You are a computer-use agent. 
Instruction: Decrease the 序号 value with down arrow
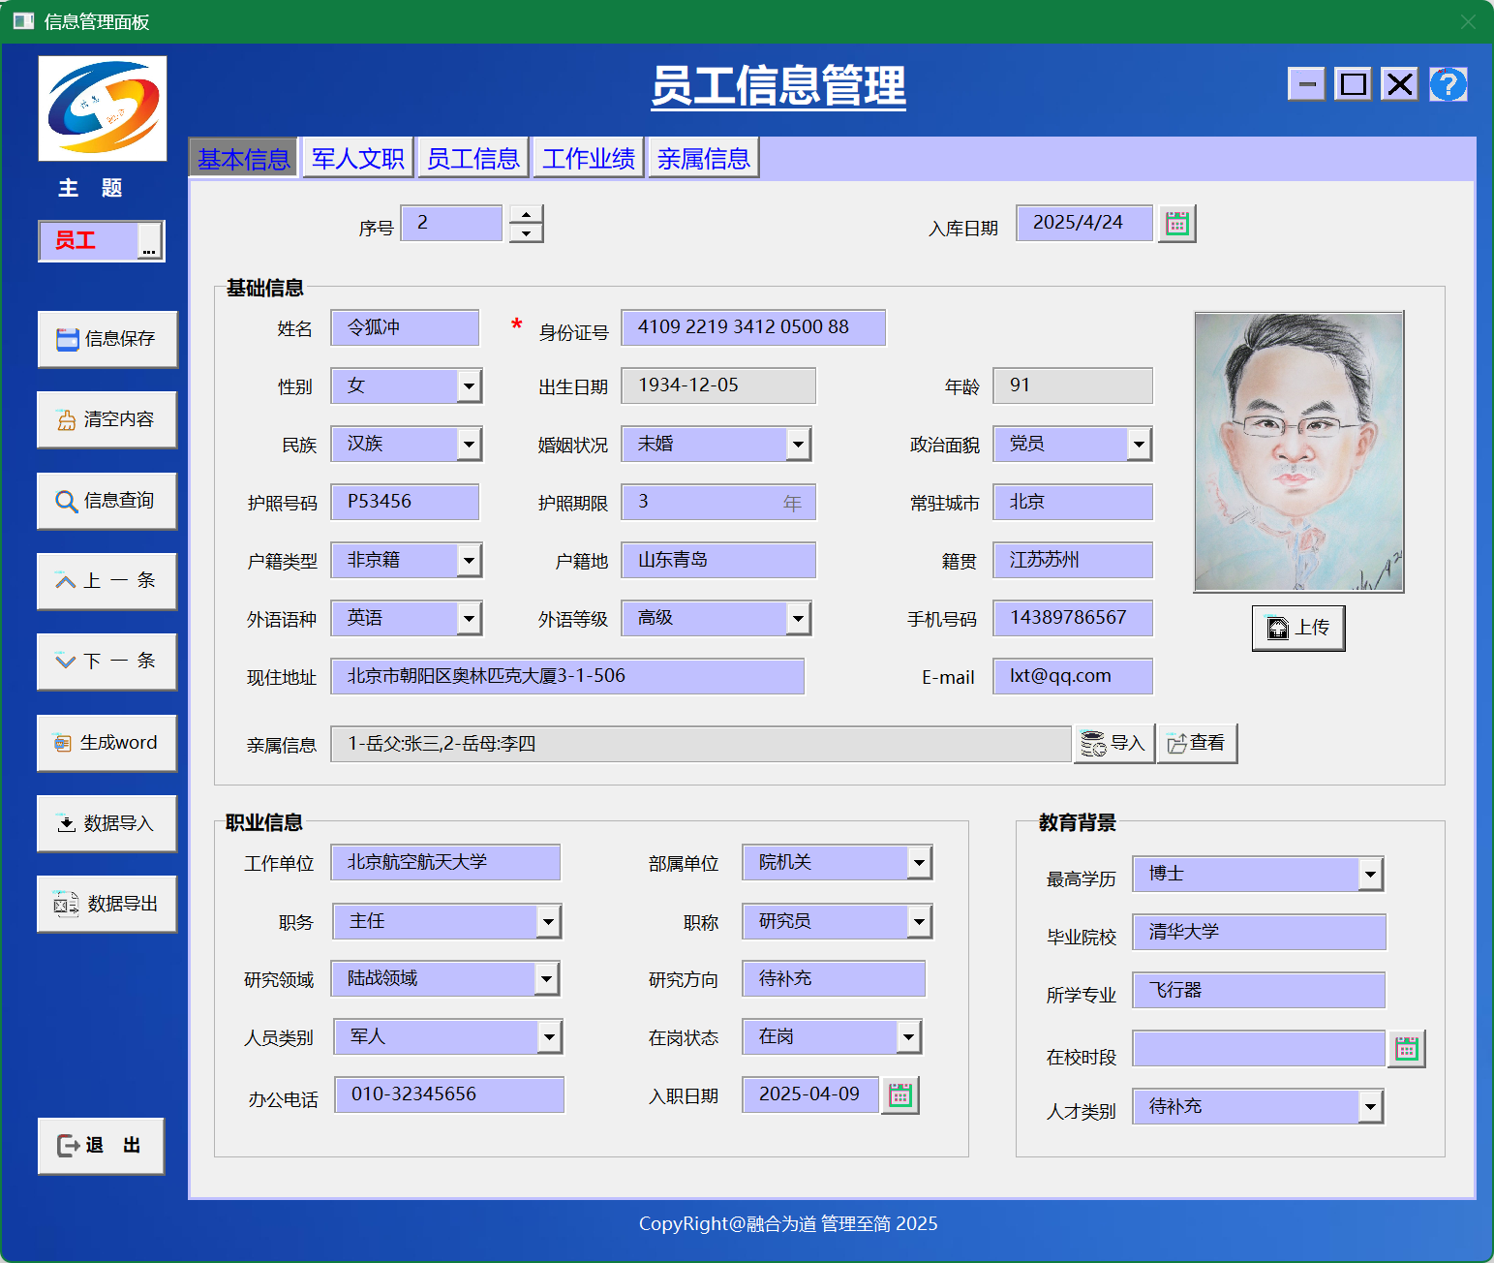[x=526, y=233]
